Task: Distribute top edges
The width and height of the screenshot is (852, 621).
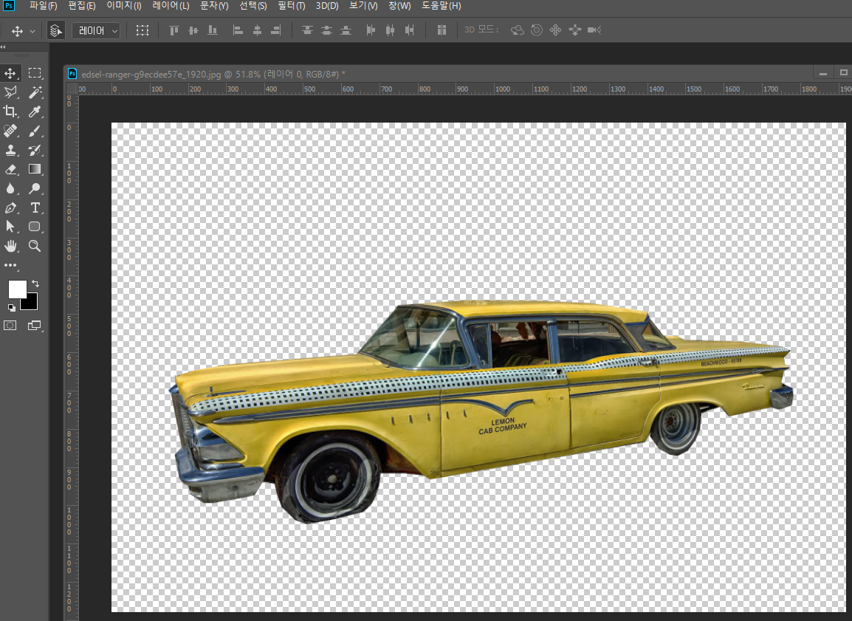Action: point(307,30)
